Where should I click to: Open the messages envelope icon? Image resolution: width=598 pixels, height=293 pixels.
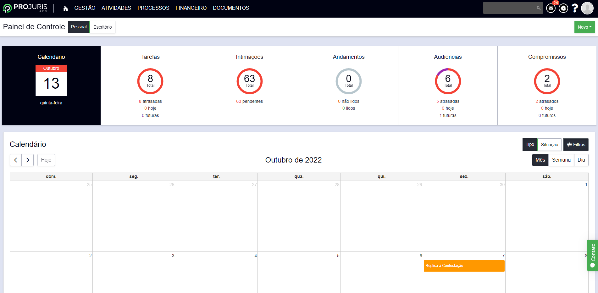[x=551, y=8]
